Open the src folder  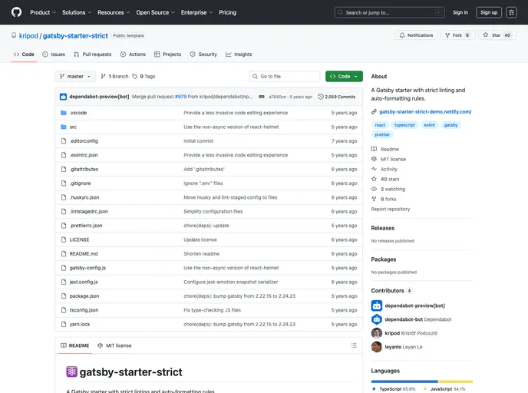pos(73,127)
